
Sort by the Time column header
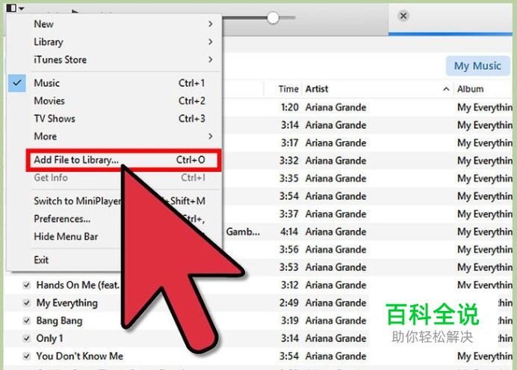(x=288, y=89)
